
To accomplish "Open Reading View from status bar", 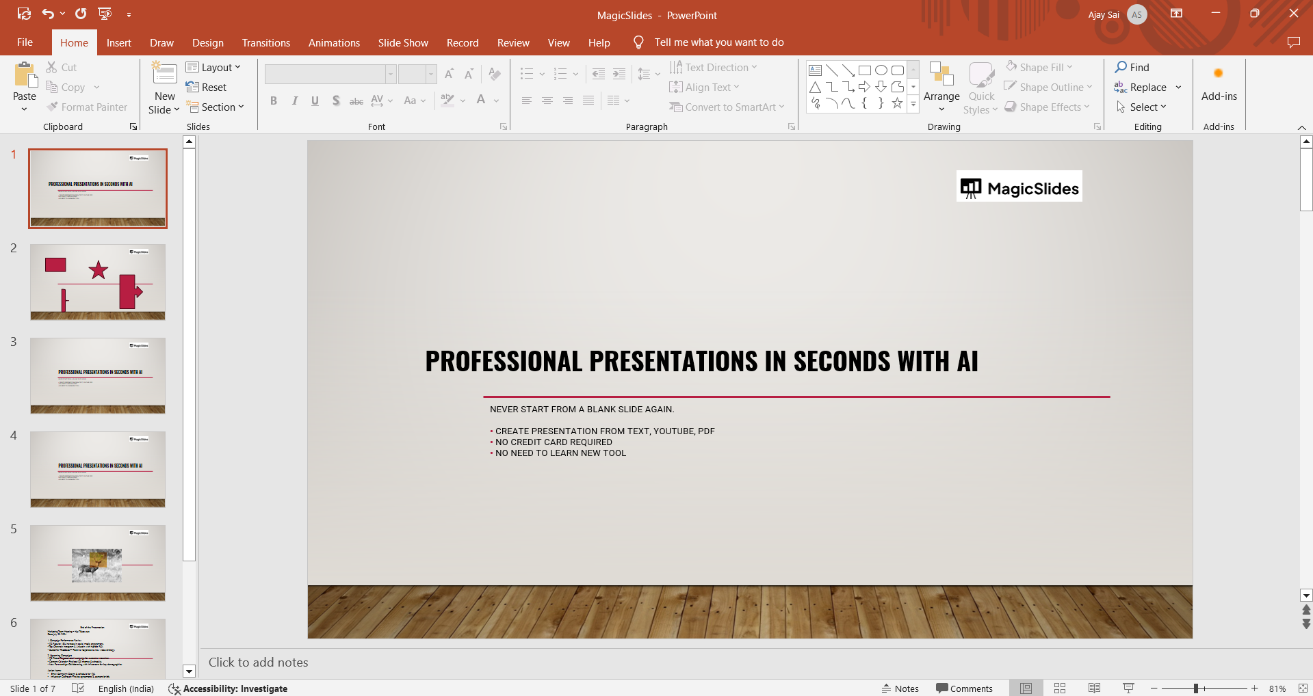I will (x=1094, y=688).
